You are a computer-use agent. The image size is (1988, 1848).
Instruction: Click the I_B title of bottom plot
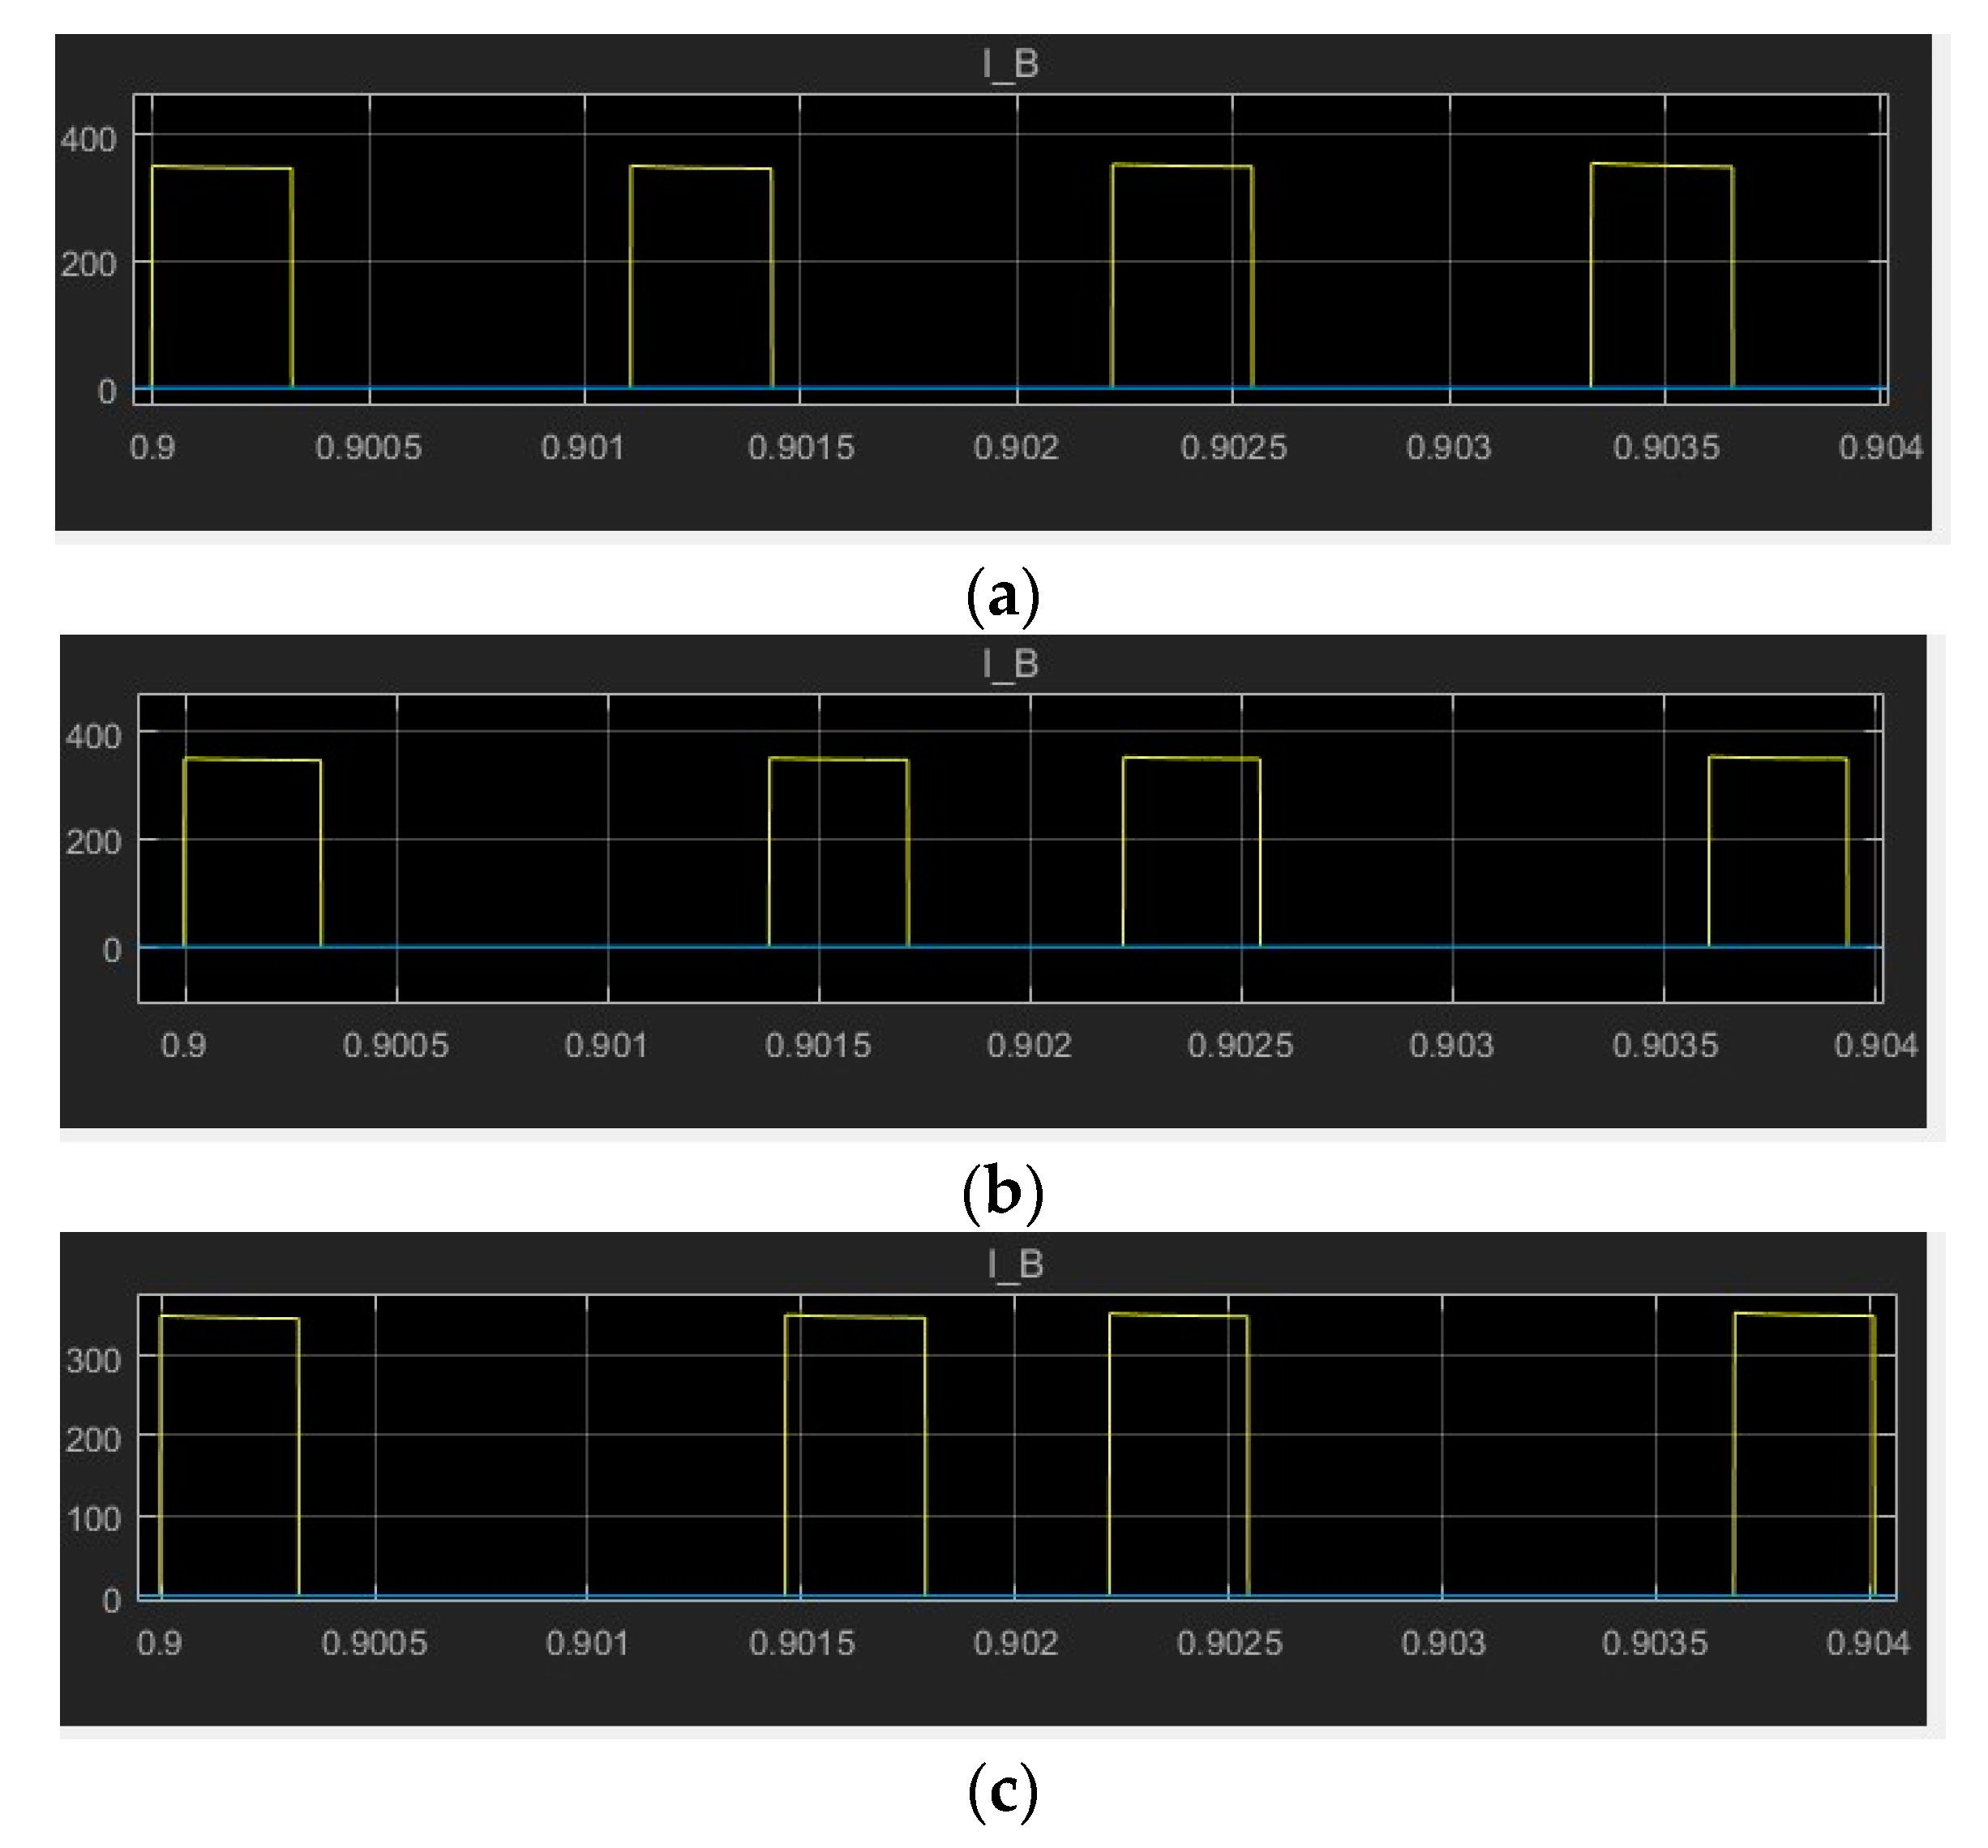(x=1015, y=1264)
